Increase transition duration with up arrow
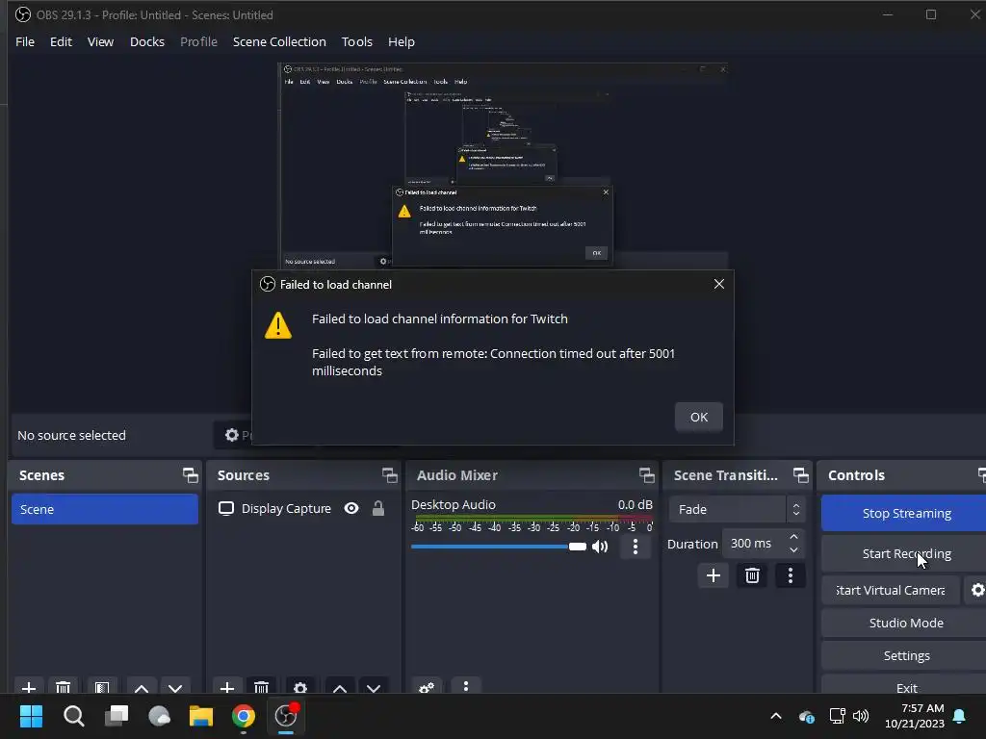The height and width of the screenshot is (739, 986). point(793,537)
